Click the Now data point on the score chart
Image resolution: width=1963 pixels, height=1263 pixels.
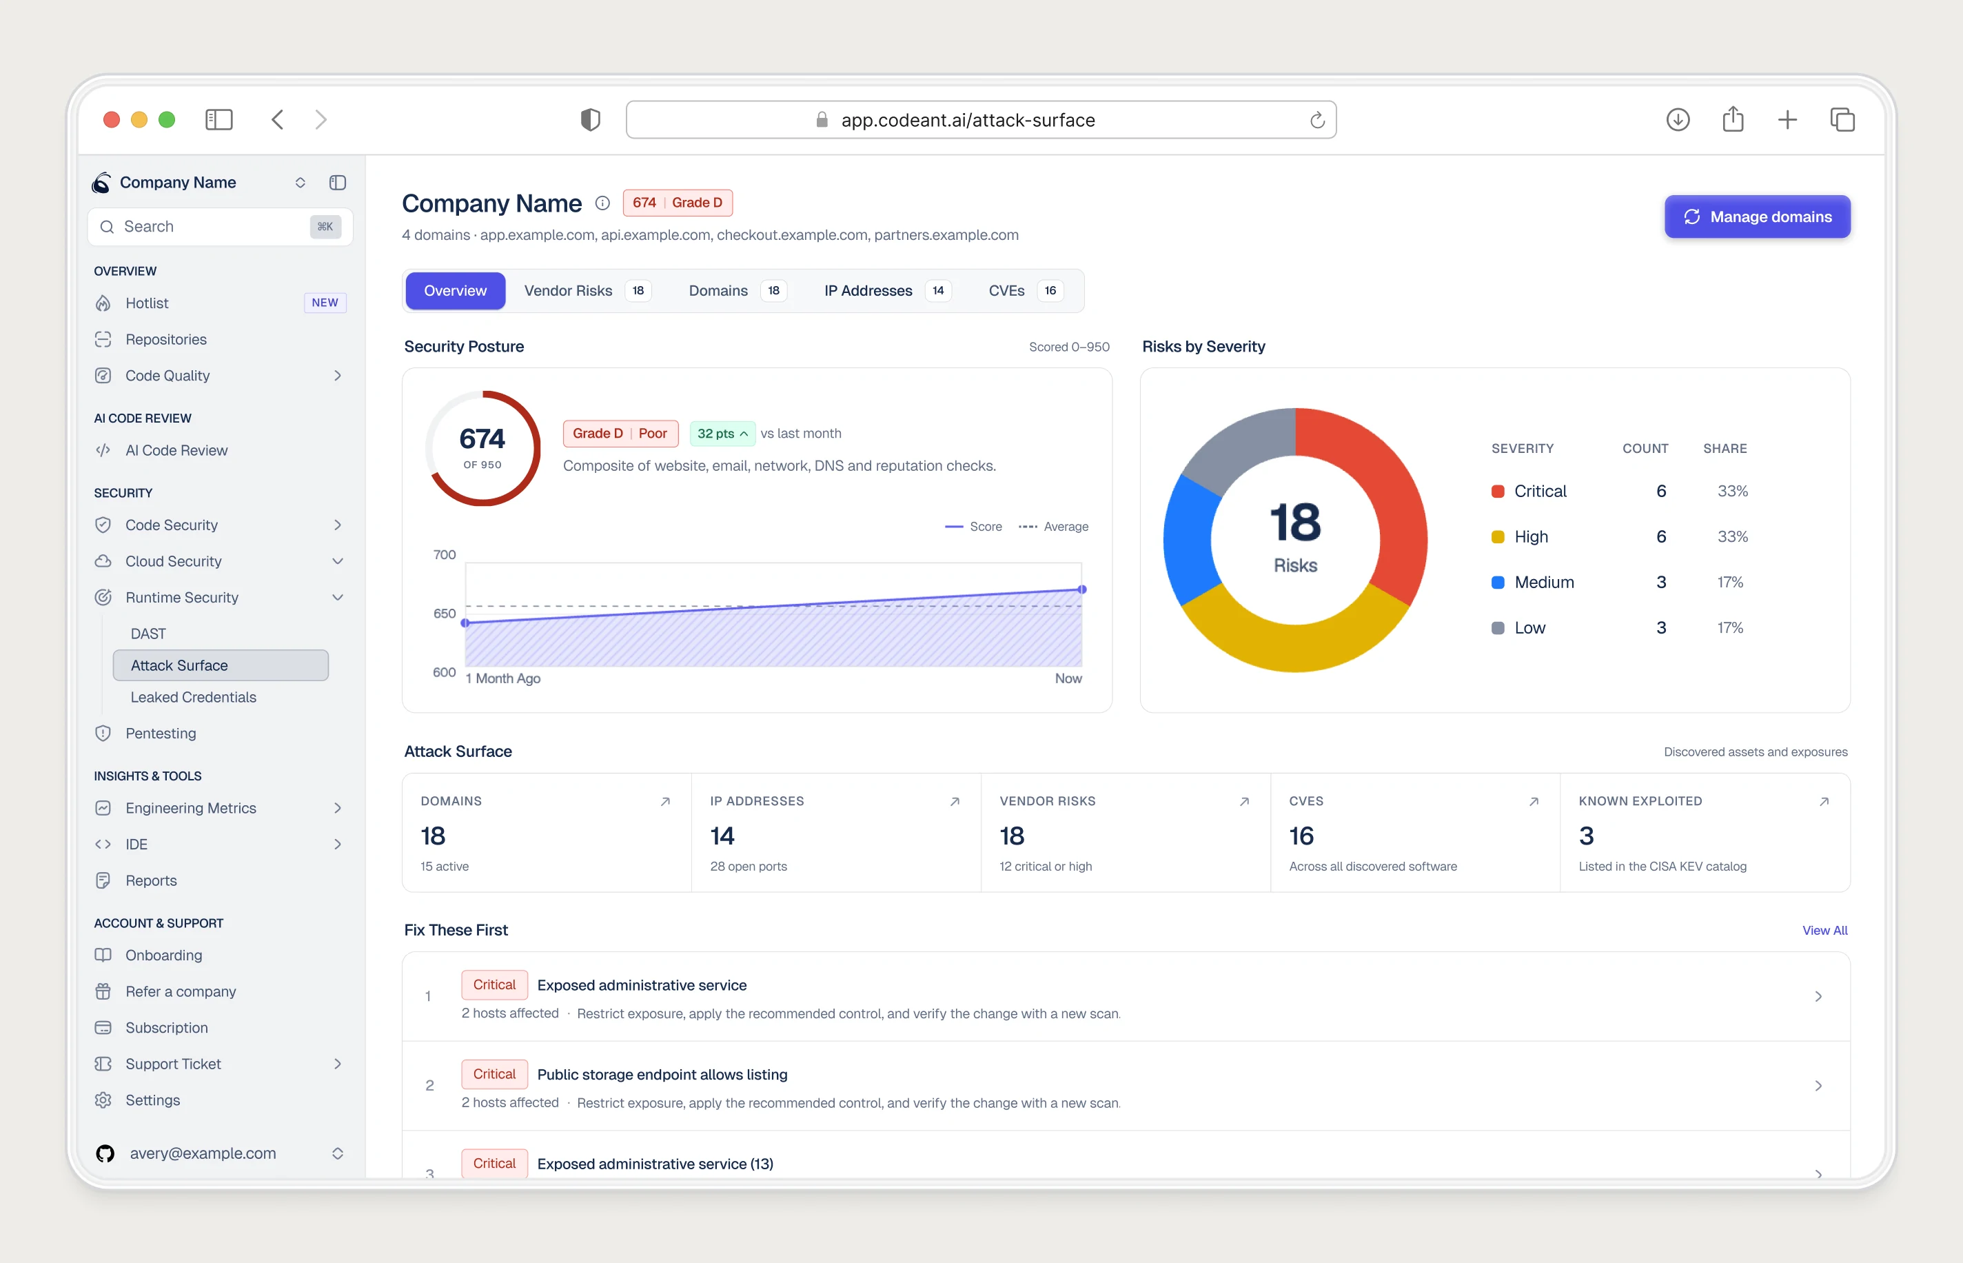(1081, 589)
